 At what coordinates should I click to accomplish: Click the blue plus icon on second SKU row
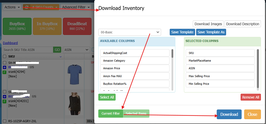tap(5, 97)
